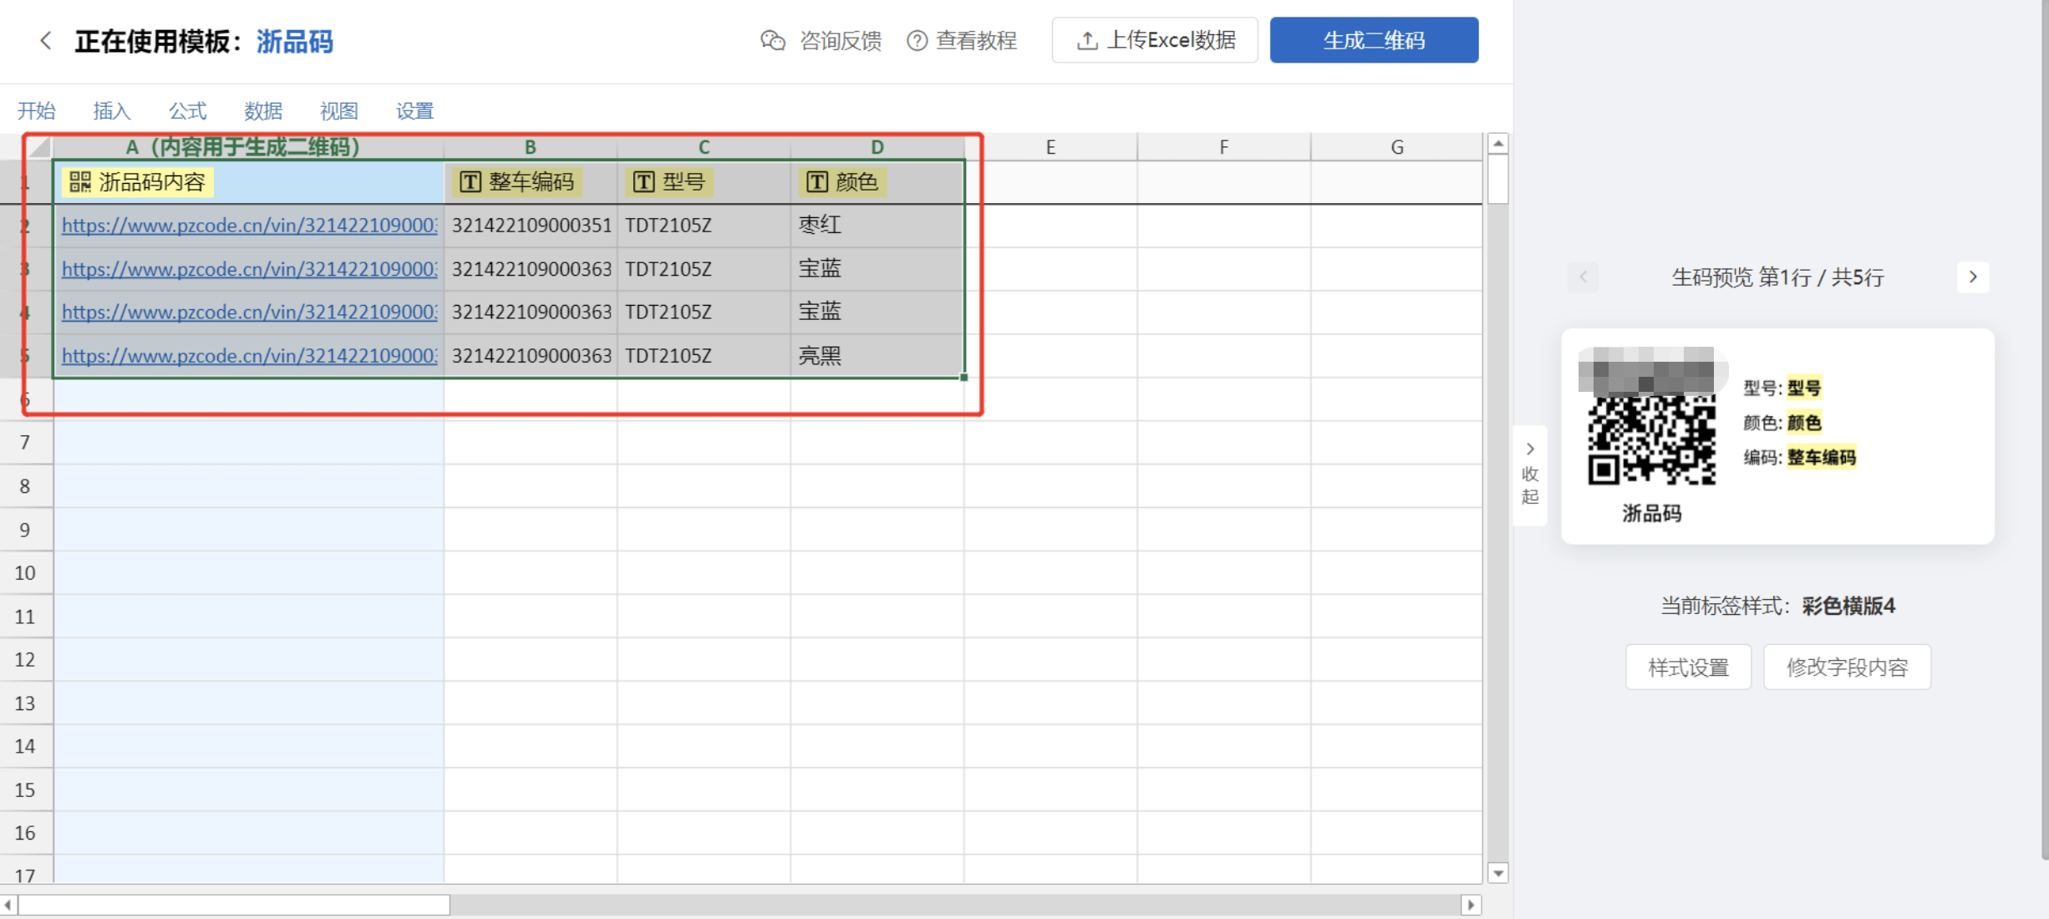Click the 上传Excel数据 button
2049x919 pixels.
click(x=1155, y=40)
